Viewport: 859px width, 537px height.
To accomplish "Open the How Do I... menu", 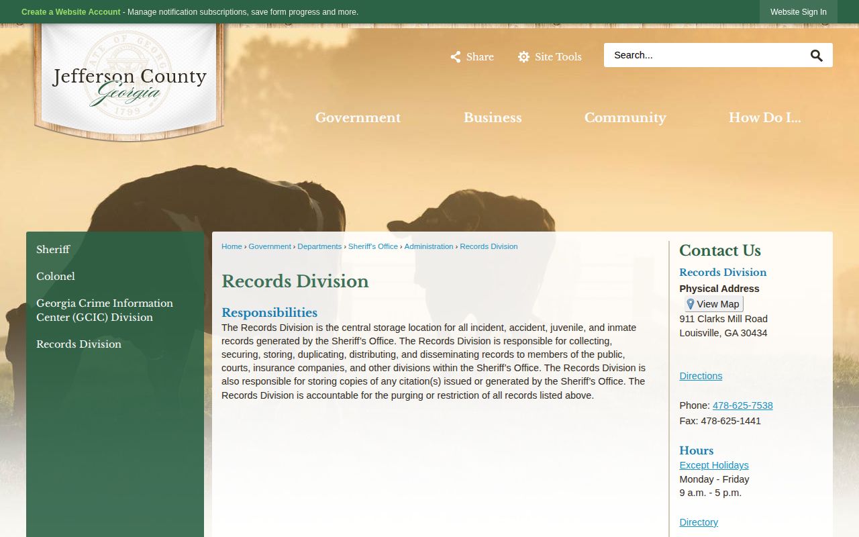I will pos(764,117).
